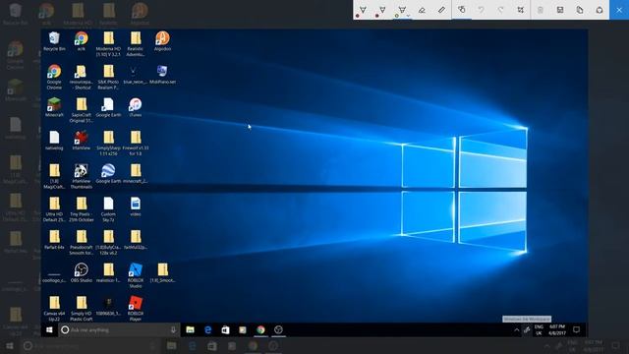Click the redo arrow in sketch toolbar
The image size is (629, 354).
point(500,10)
